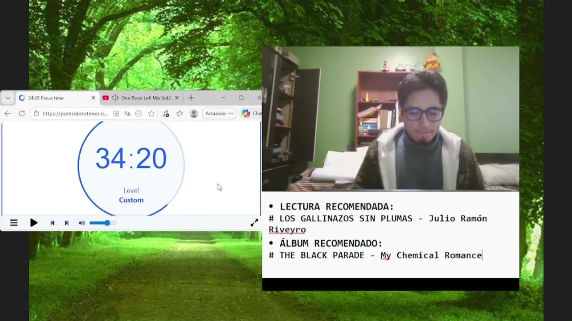Open media control music note icon
Image resolution: width=572 pixels, height=321 pixels.
click(166, 114)
